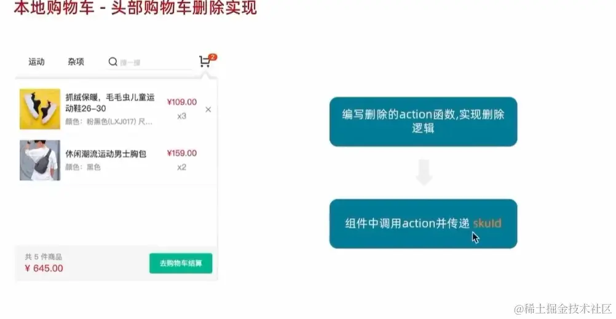Click the magnifier search icon
Image resolution: width=616 pixels, height=319 pixels.
(x=113, y=61)
